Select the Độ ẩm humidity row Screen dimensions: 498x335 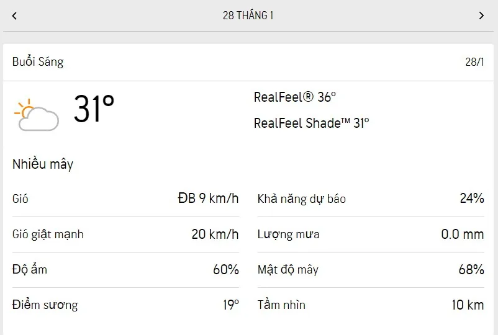(x=125, y=270)
